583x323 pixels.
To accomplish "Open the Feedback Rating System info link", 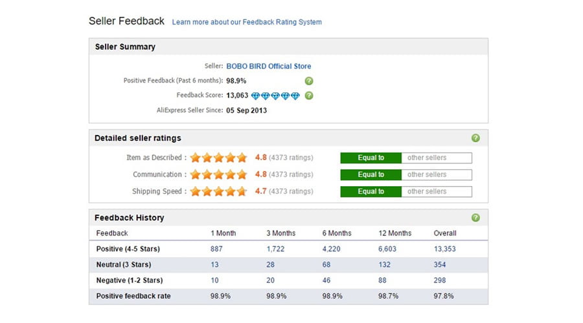I will pos(247,22).
